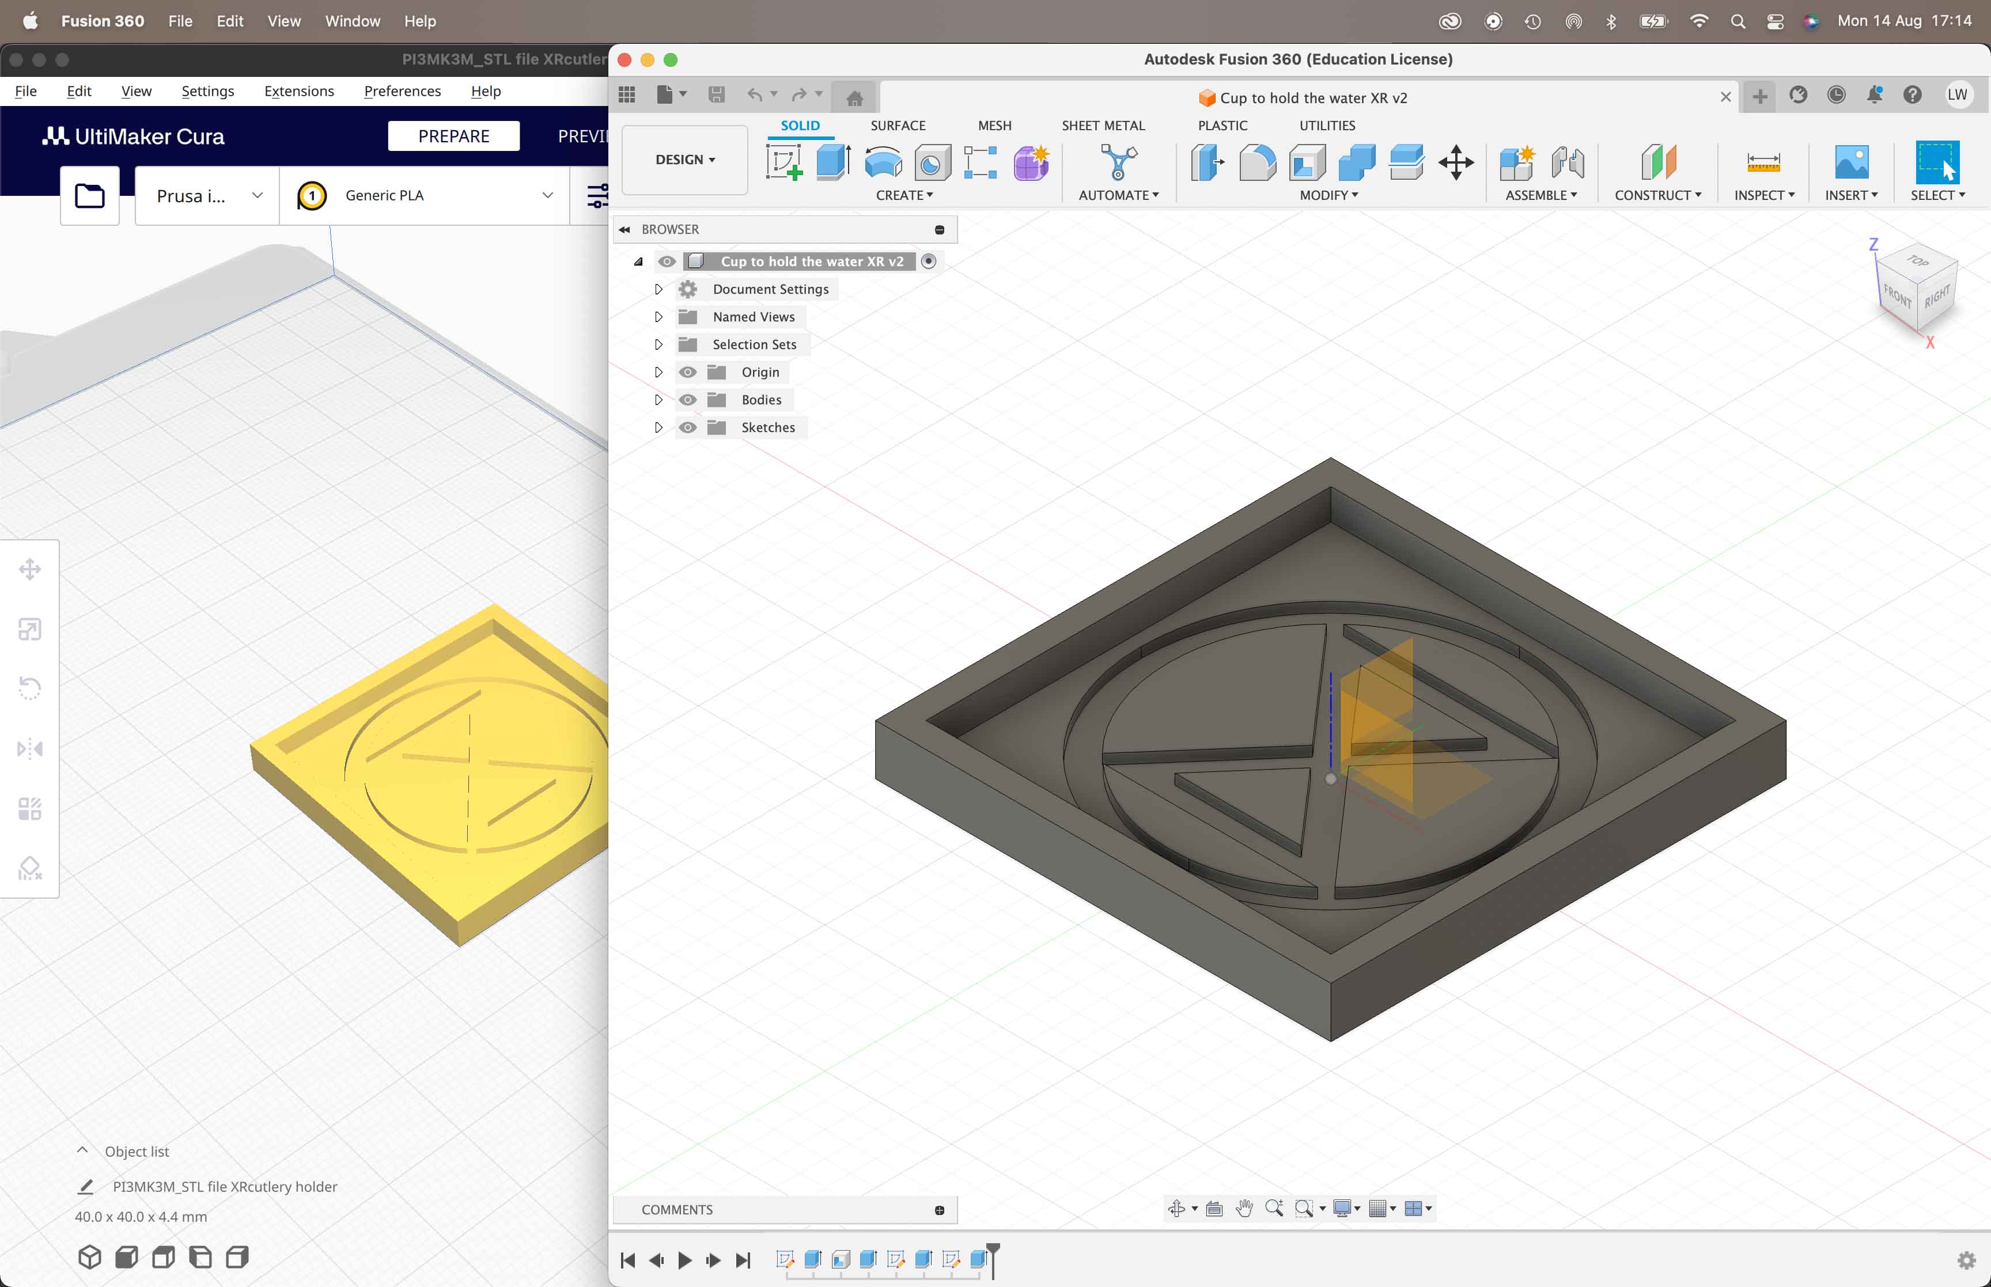Select Cura Move tool in left sidebar
The width and height of the screenshot is (1991, 1287).
coord(30,569)
